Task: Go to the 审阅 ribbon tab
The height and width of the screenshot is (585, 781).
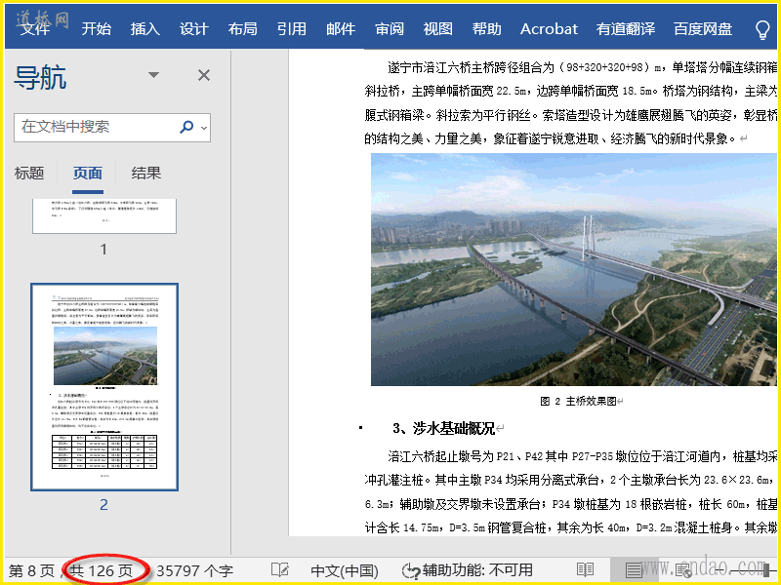Action: [390, 28]
